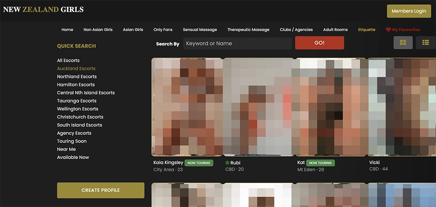Filter by Available Now

[x=73, y=157]
